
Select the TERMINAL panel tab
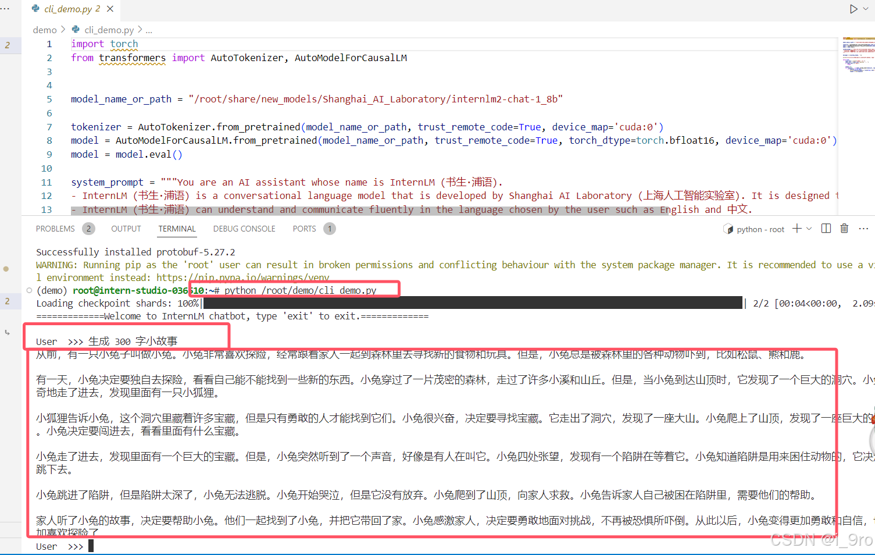177,229
